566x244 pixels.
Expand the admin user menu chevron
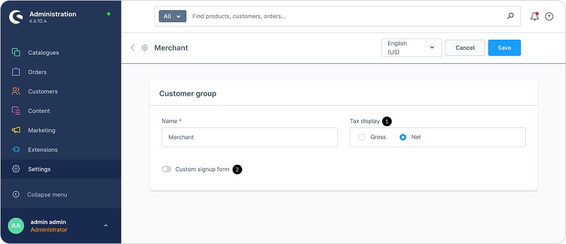(106, 226)
